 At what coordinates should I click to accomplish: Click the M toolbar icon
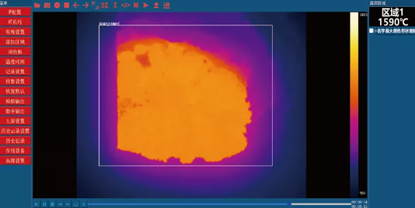[136, 5]
